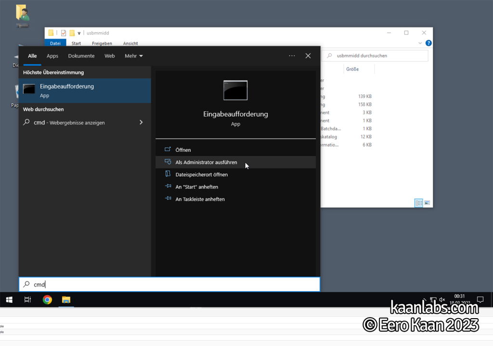The width and height of the screenshot is (493, 346).
Task: Expand the Mehr filter dropdown
Action: (x=134, y=56)
